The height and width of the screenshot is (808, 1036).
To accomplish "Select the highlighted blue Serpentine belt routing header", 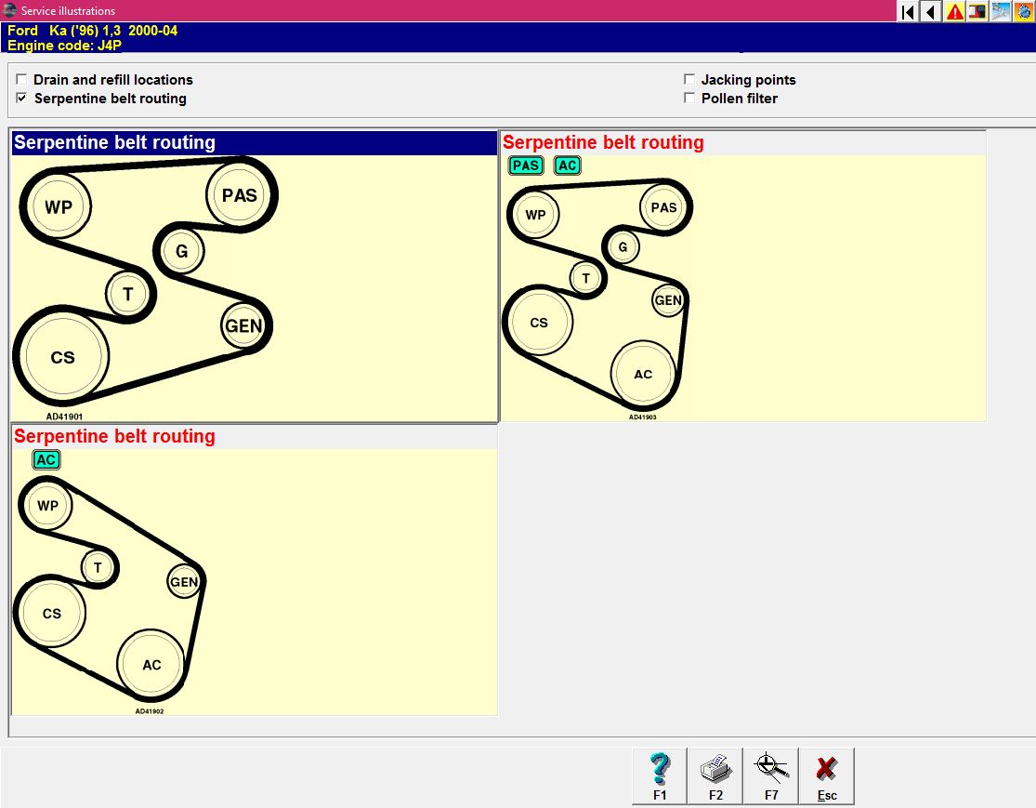I will coord(254,143).
